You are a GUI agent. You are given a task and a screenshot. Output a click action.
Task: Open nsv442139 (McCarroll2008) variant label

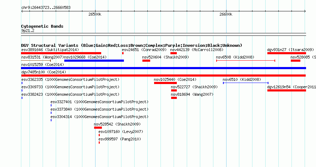coord(197,50)
